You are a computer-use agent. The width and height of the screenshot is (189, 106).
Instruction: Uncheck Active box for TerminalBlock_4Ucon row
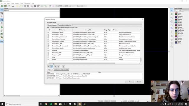(x=48, y=32)
